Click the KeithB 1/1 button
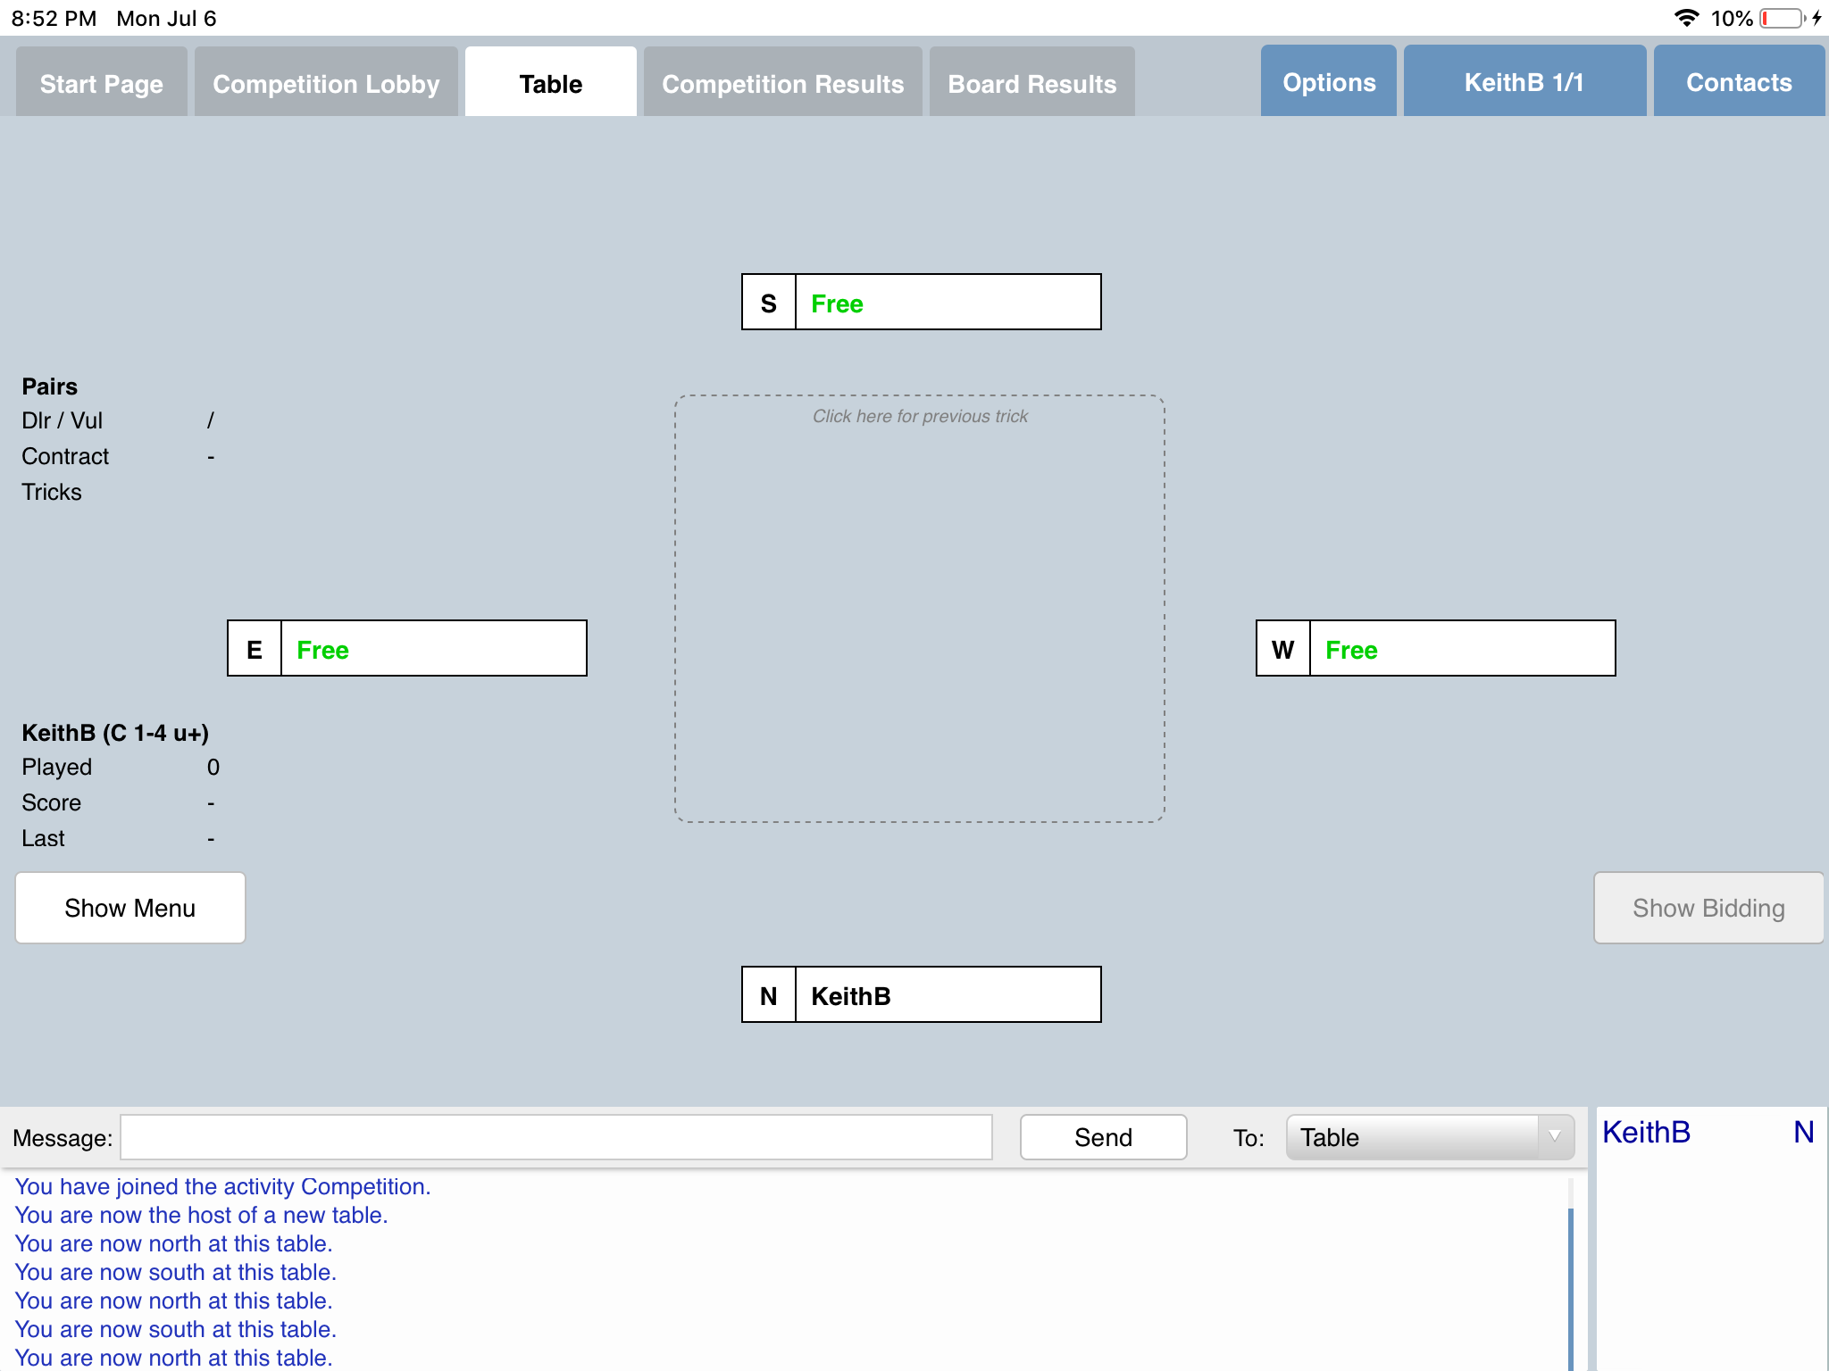This screenshot has height=1371, width=1829. (1524, 82)
